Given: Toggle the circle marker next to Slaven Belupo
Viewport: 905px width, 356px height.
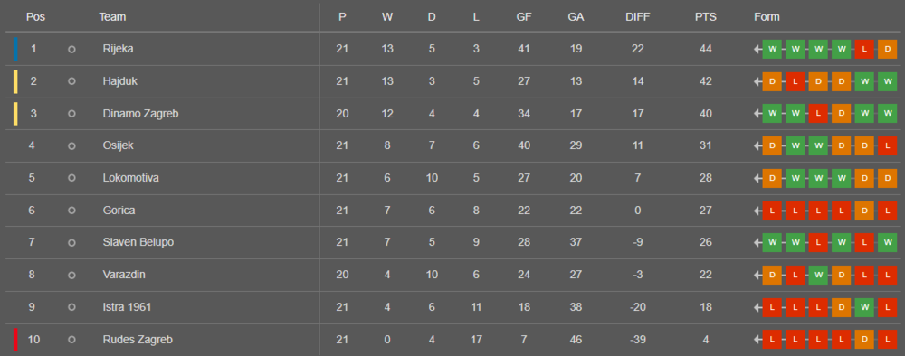Looking at the screenshot, I should pos(71,243).
